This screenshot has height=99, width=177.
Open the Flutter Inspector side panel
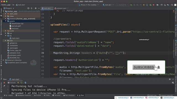coord(176,15)
